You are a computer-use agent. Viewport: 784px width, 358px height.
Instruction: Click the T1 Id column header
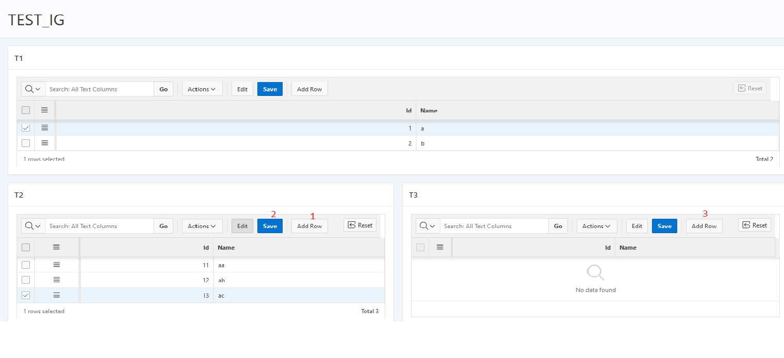[236, 110]
